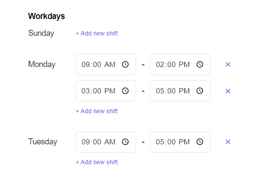261x172 pixels.
Task: Add a new shift for Tuesday
Action: pos(97,162)
